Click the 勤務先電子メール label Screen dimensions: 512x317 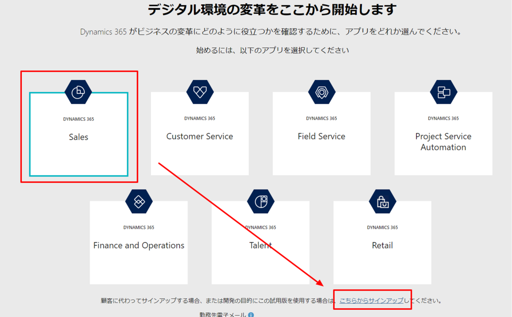pyautogui.click(x=223, y=315)
